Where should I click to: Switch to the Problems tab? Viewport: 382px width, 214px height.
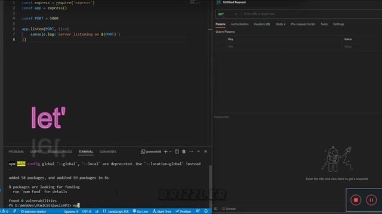click(x=16, y=152)
